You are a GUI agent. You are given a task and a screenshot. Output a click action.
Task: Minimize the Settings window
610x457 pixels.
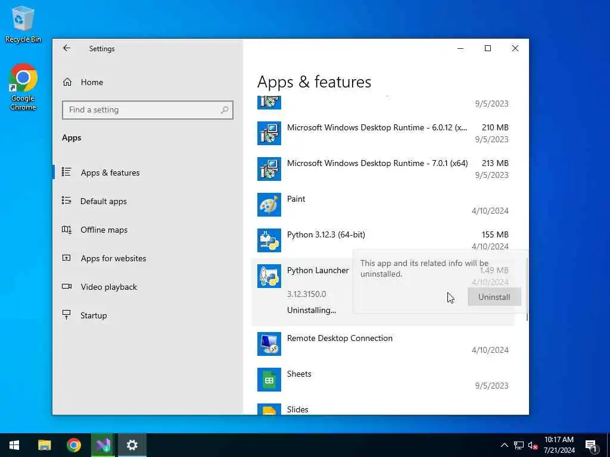[x=460, y=48]
